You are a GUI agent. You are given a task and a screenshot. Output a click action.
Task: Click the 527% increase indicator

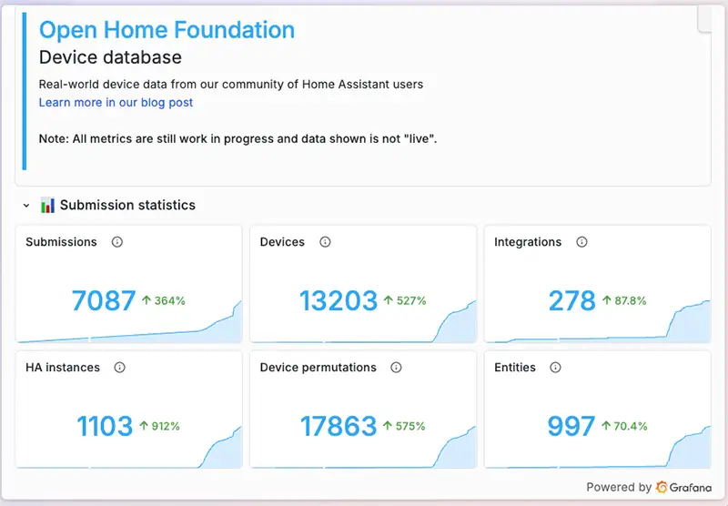[x=405, y=301]
